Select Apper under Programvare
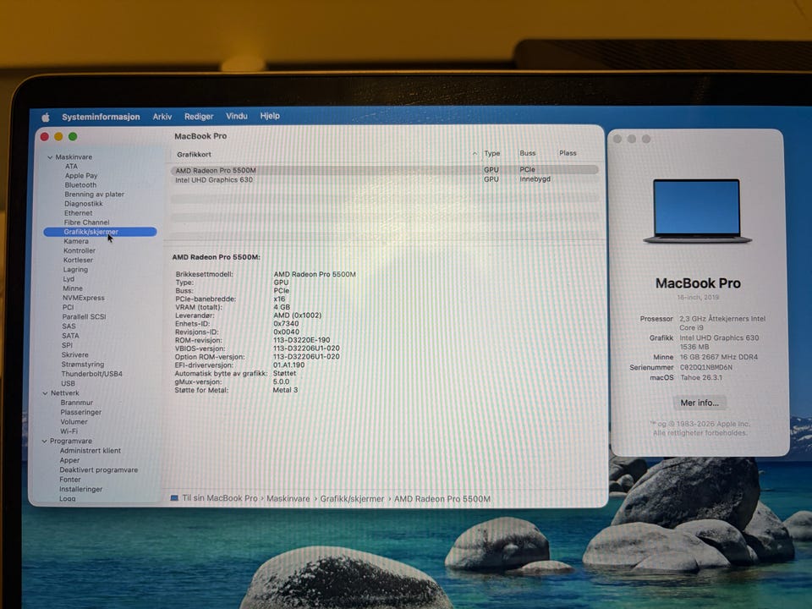812x609 pixels. point(69,460)
